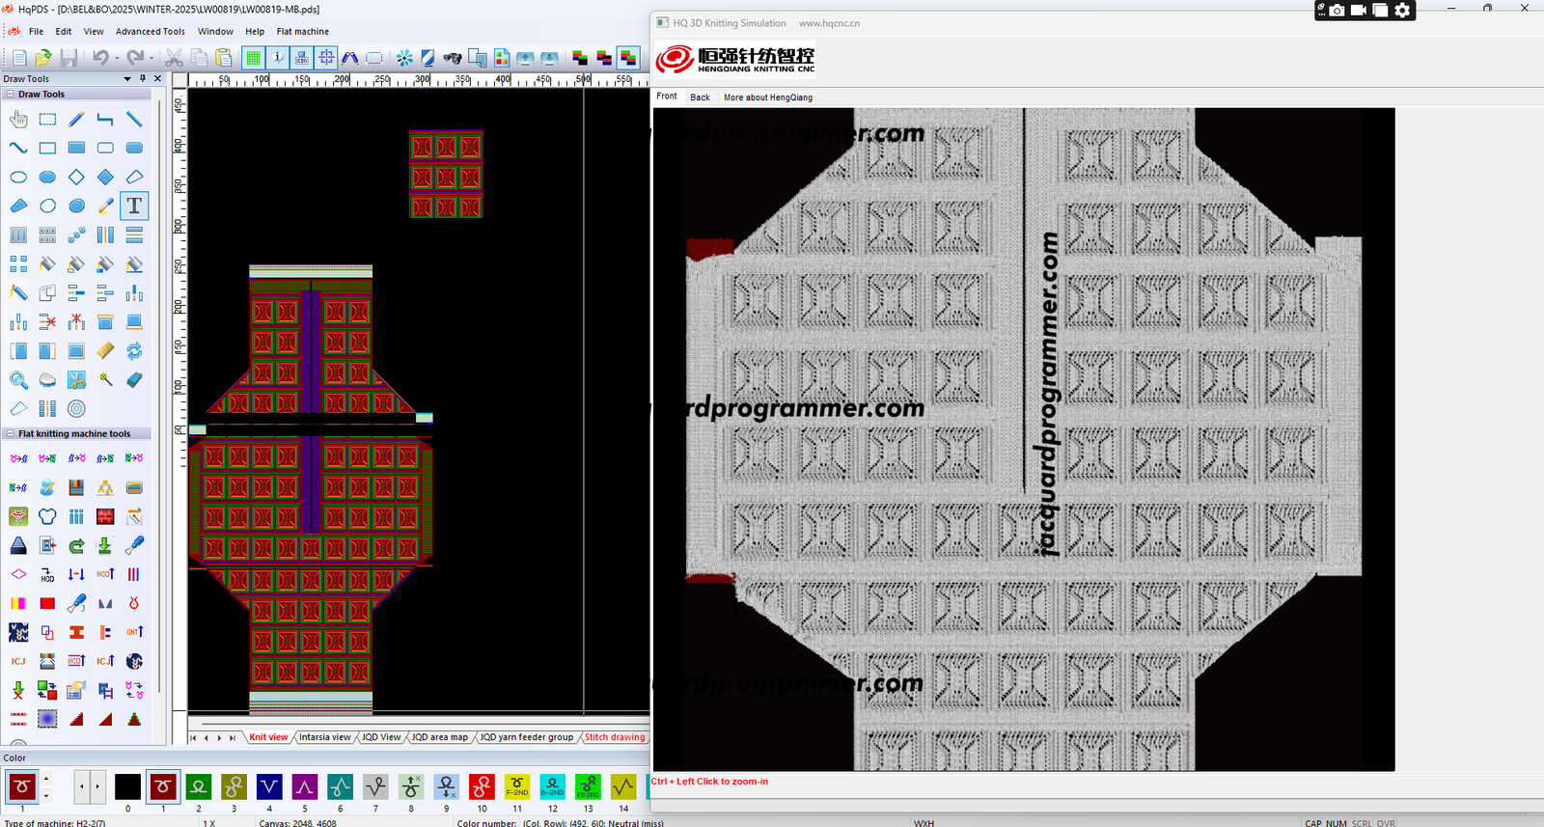Toggle the pin on Draw Tools panel
The width and height of the screenshot is (1544, 827).
click(x=143, y=79)
